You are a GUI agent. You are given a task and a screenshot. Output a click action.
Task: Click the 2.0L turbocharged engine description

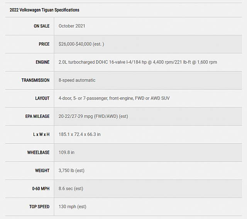coord(138,62)
